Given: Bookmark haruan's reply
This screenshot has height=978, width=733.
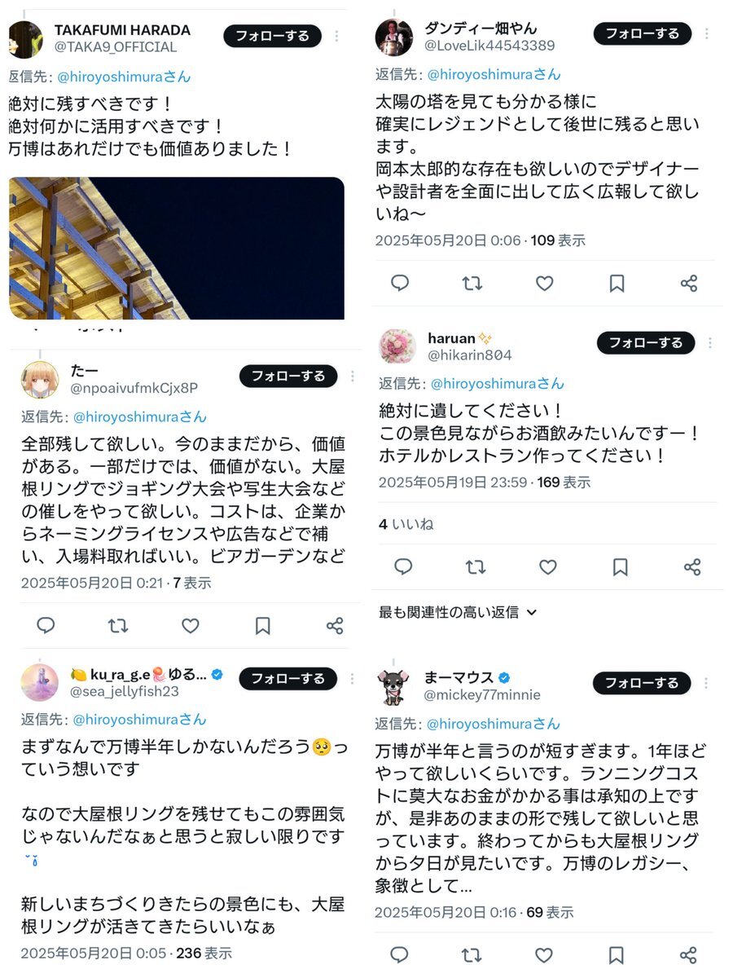Looking at the screenshot, I should 620,567.
